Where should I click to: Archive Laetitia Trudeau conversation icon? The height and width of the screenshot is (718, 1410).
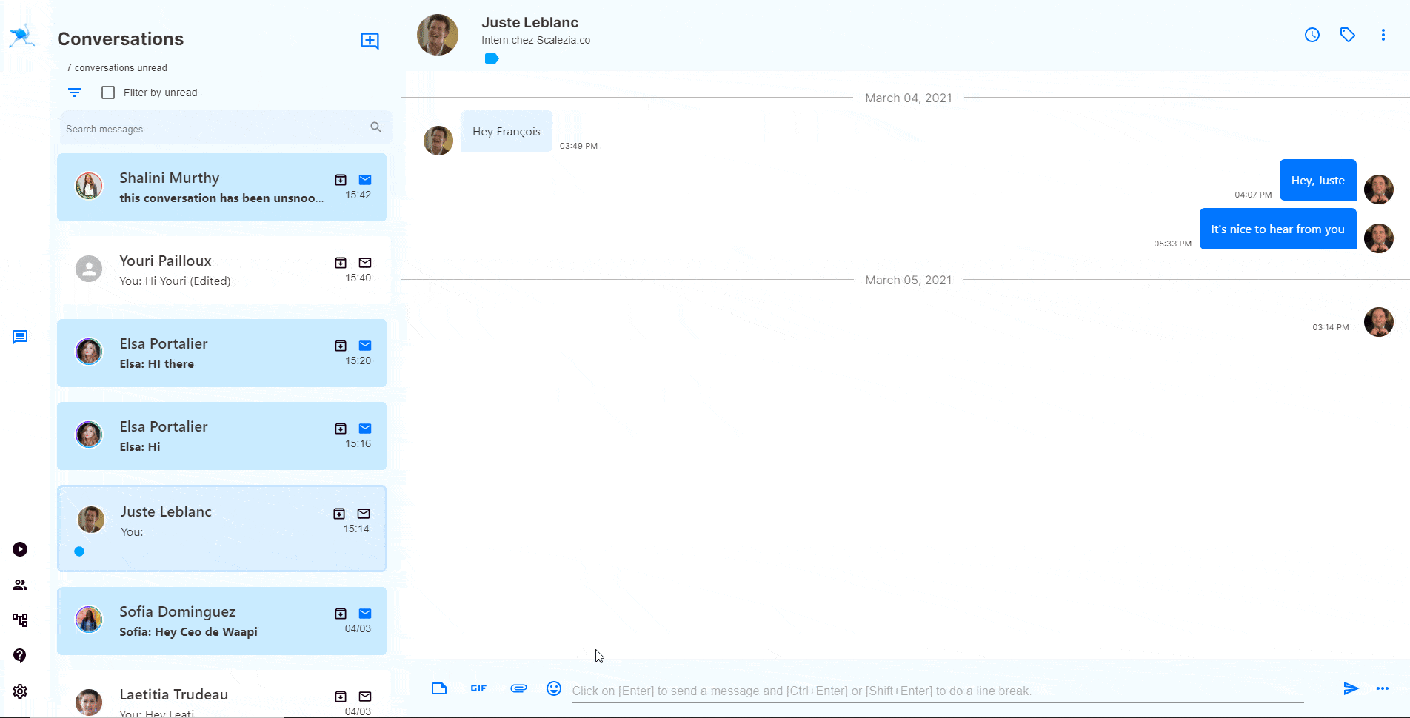click(x=341, y=697)
